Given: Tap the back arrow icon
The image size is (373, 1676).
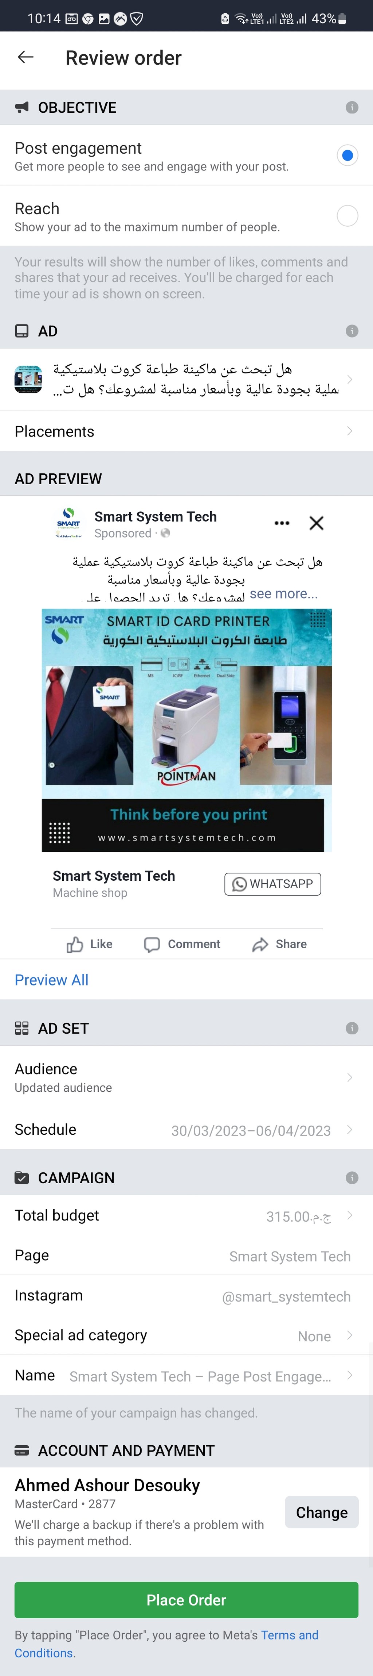Looking at the screenshot, I should 25,57.
